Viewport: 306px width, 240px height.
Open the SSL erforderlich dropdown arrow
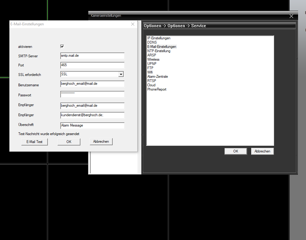(121, 74)
